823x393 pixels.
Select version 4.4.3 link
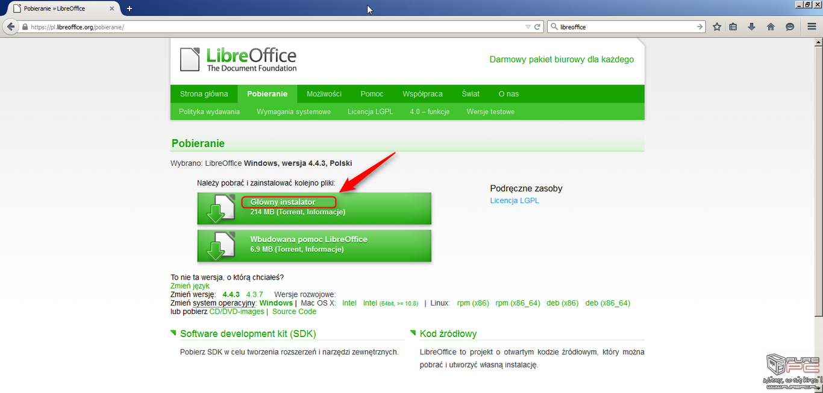(231, 294)
